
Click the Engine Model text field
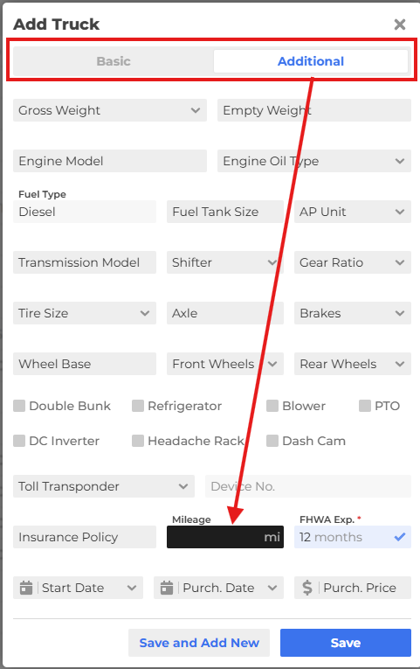tap(110, 161)
